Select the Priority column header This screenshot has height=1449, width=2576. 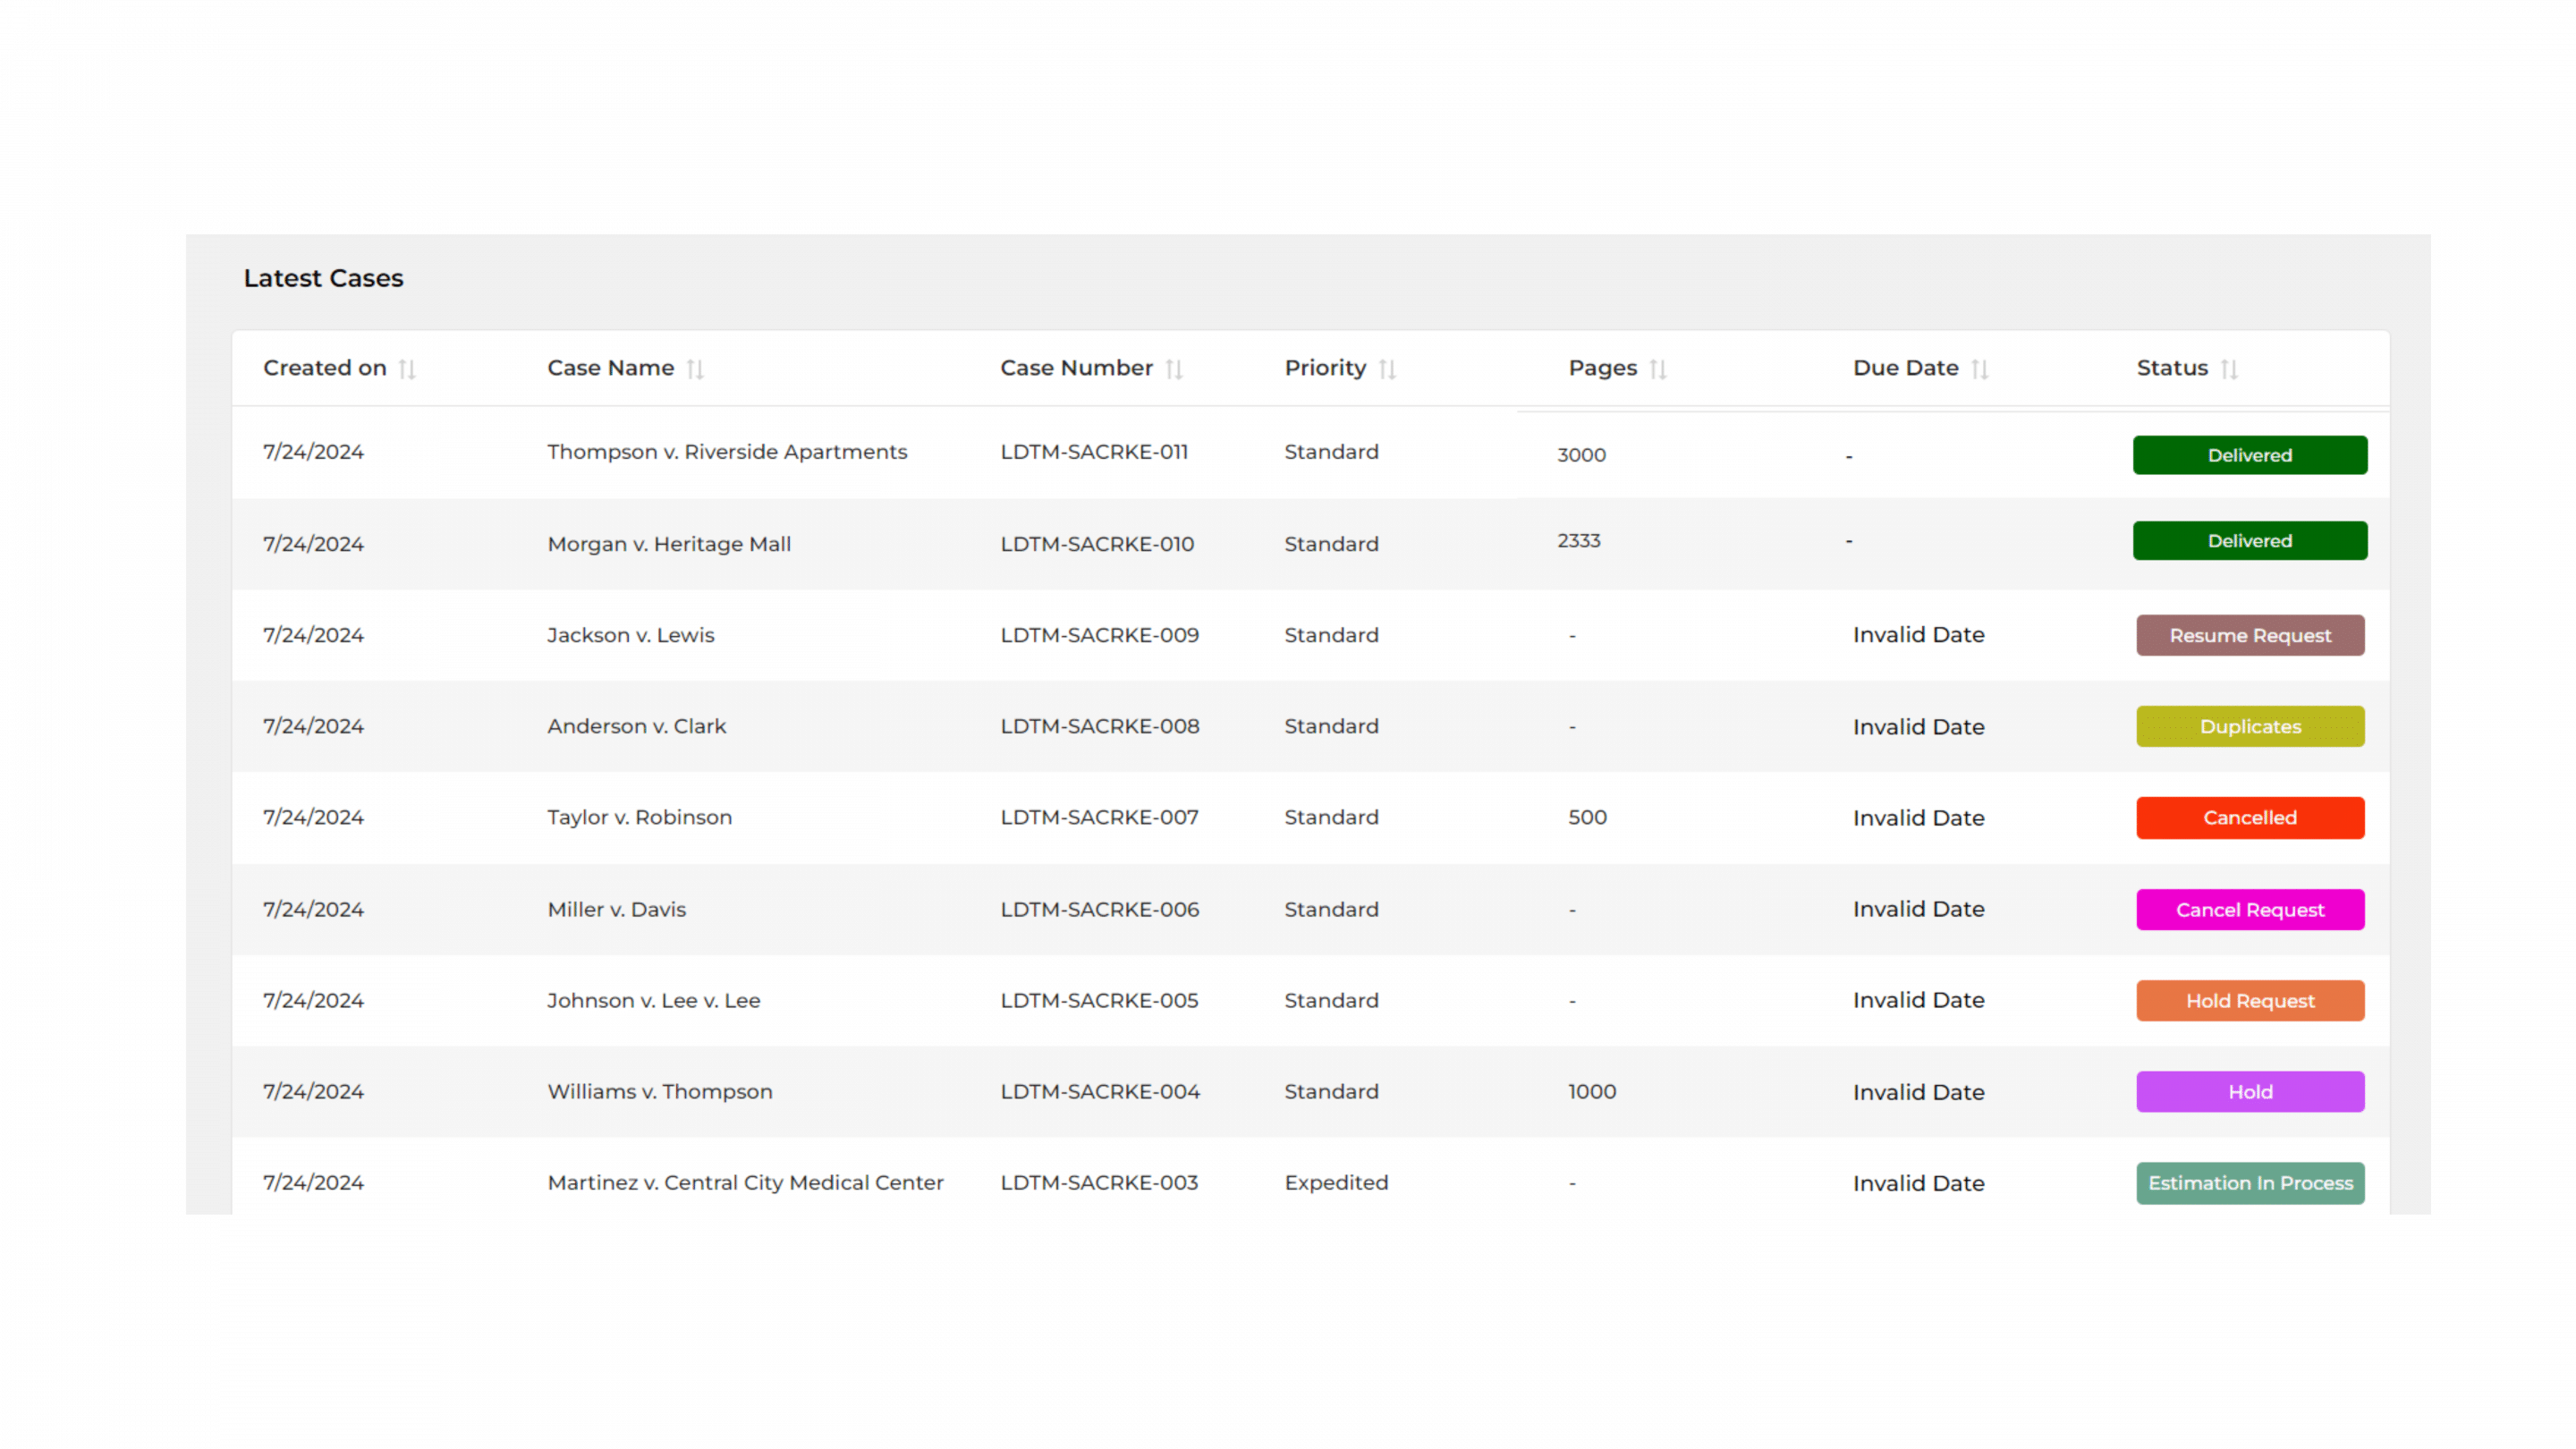pyautogui.click(x=1325, y=368)
